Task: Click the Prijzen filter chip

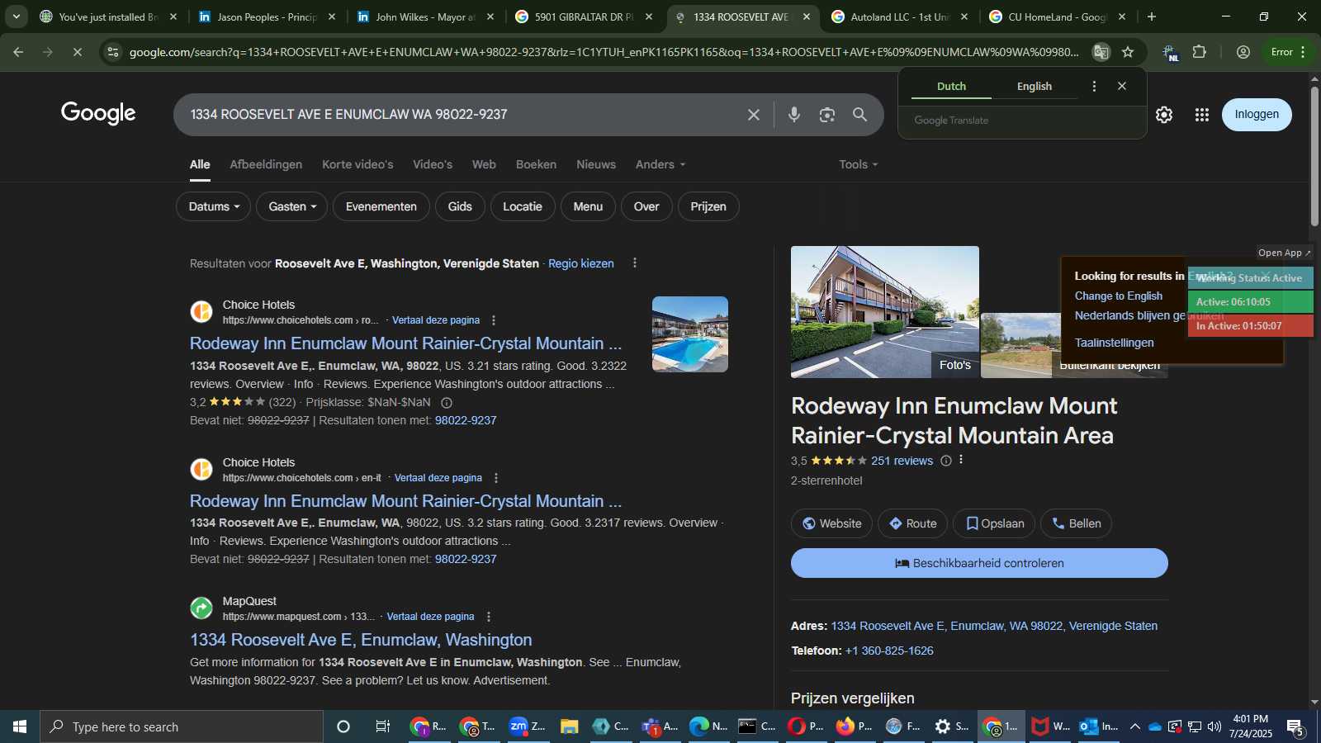Action: [708, 206]
